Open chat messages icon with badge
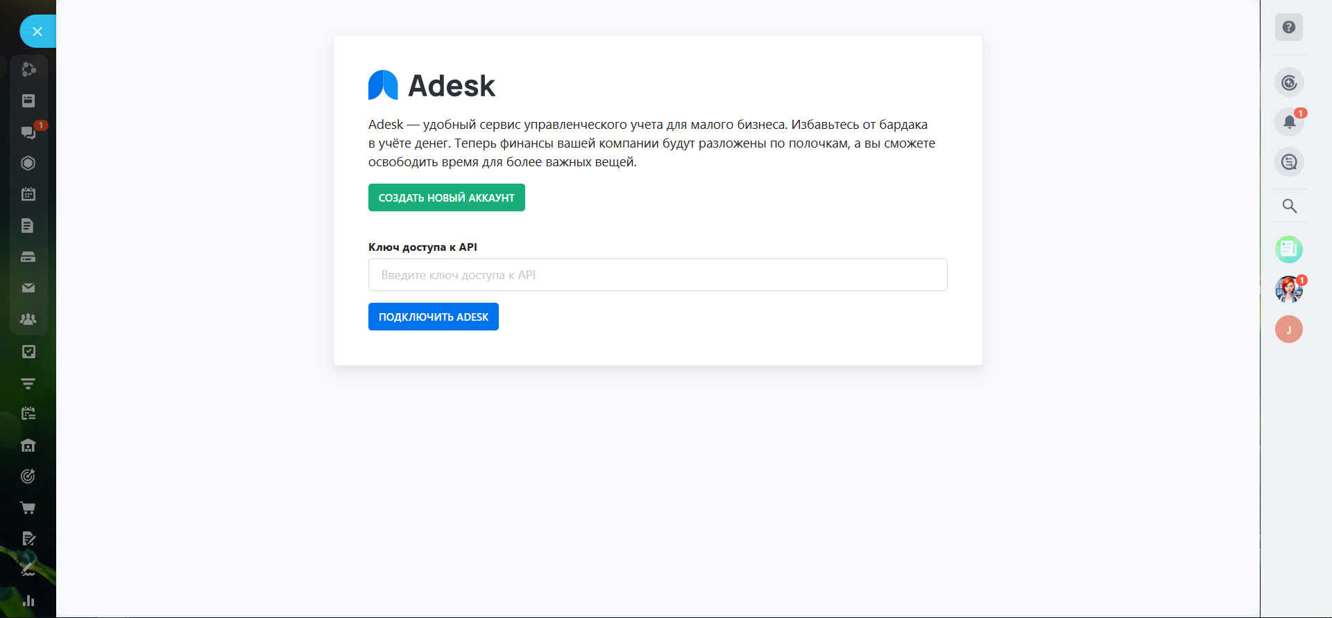1332x618 pixels. tap(28, 132)
